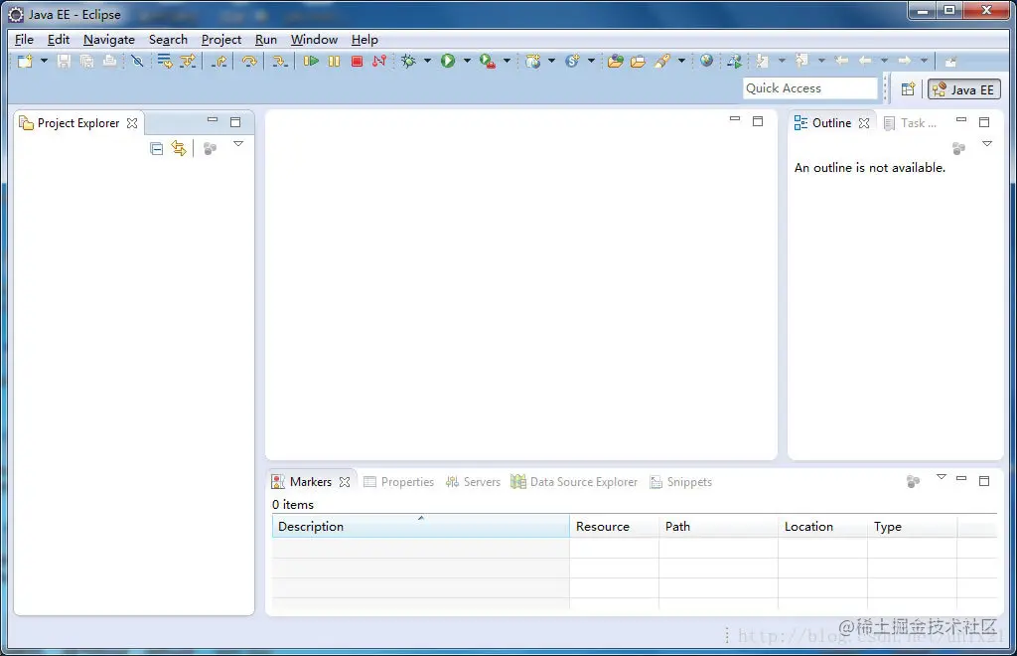
Task: Toggle Focus on Active Task in Outline
Action: pyautogui.click(x=958, y=148)
